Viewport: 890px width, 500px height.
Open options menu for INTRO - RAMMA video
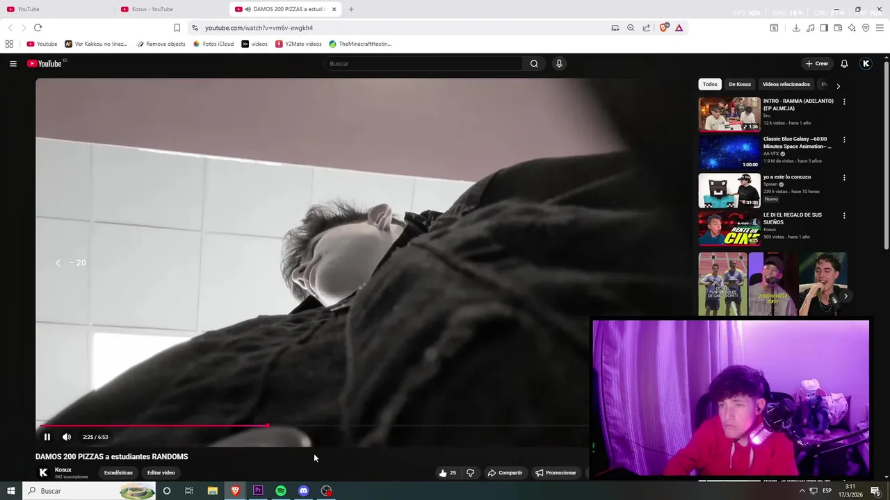[x=844, y=101]
